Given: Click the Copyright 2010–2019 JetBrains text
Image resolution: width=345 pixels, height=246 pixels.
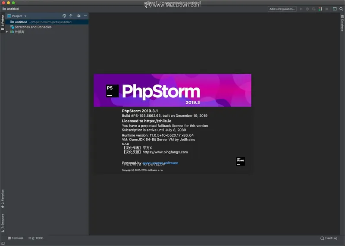Looking at the screenshot, I should tap(142, 170).
